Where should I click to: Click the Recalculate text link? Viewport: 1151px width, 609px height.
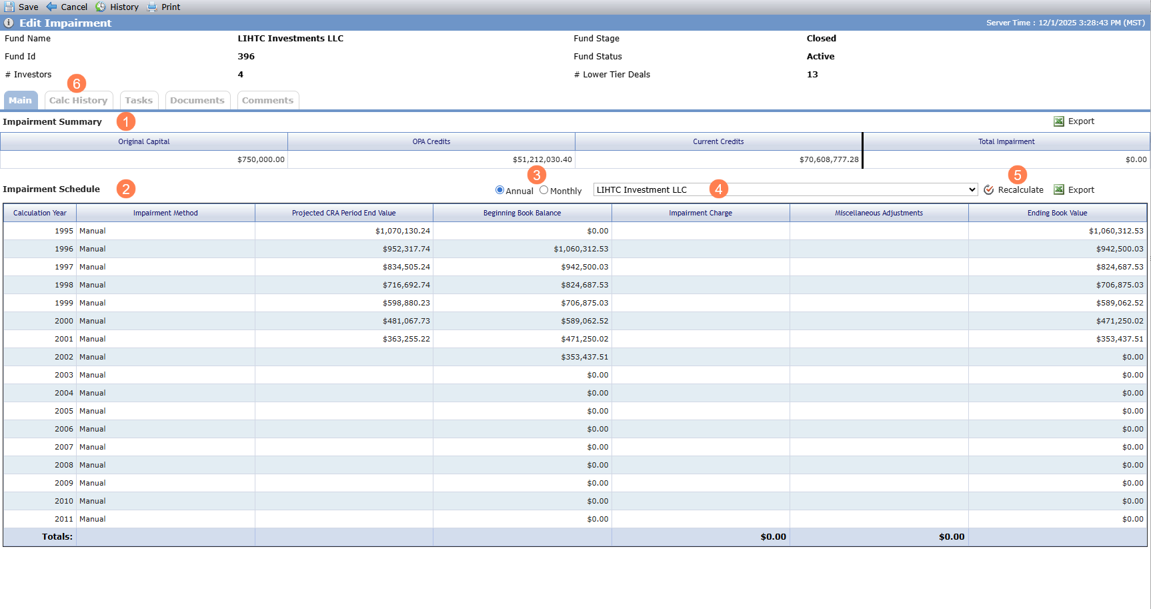pyautogui.click(x=1020, y=190)
